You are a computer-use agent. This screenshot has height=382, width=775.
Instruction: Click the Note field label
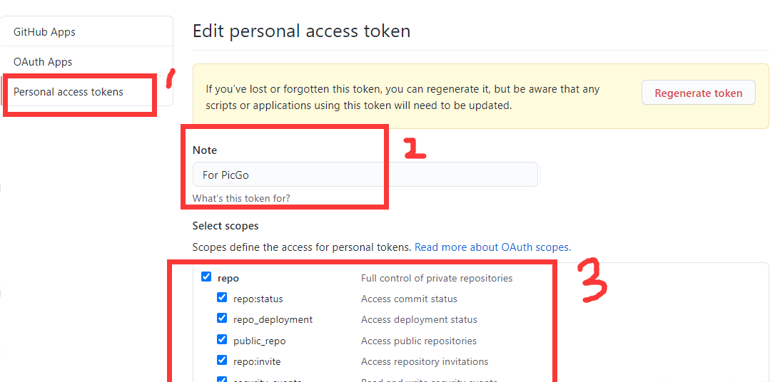205,150
